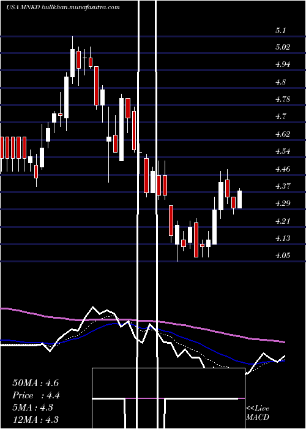Click the 5MA : 4.3 value

(33, 408)
